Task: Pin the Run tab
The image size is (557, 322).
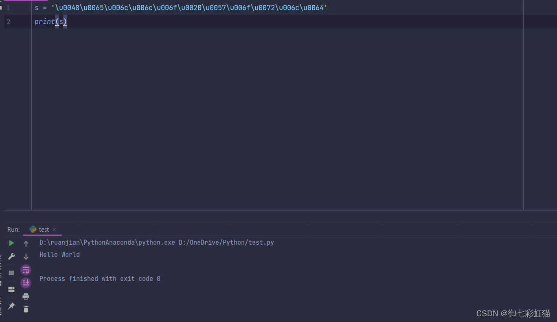Action: point(11,306)
